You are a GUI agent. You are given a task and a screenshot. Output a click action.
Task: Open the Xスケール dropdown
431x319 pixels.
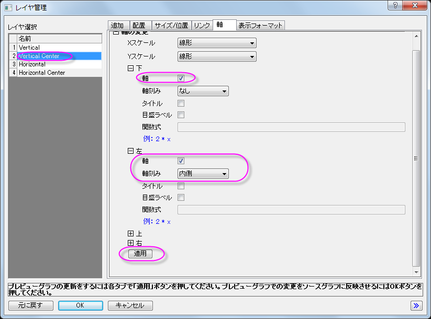(x=217, y=43)
